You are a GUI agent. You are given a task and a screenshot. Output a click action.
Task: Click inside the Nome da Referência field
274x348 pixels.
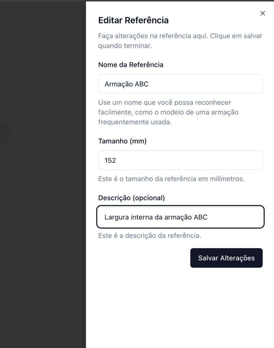180,84
